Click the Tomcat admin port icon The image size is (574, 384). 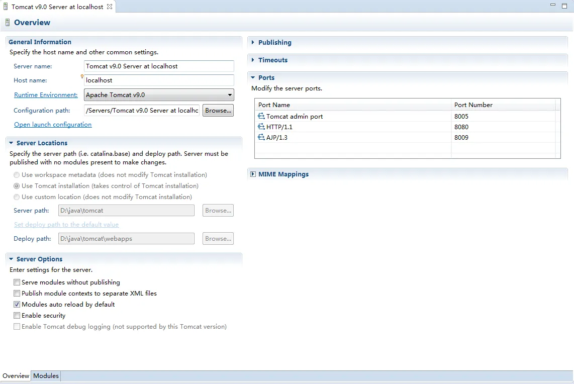pyautogui.click(x=261, y=116)
